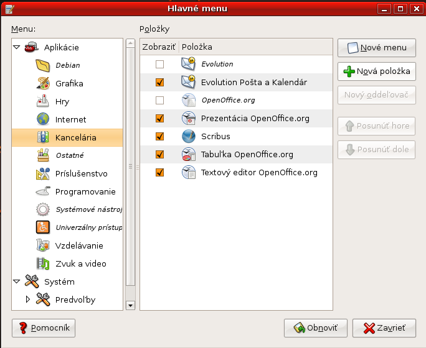This screenshot has width=426, height=348.
Task: Click the Internet globe icon
Action: click(43, 119)
